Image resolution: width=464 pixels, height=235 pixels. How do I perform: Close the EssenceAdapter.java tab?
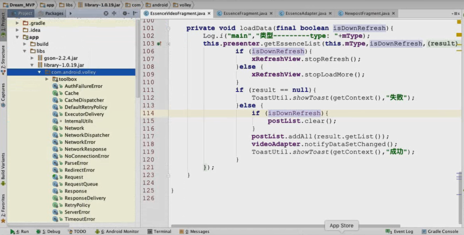pos(330,14)
